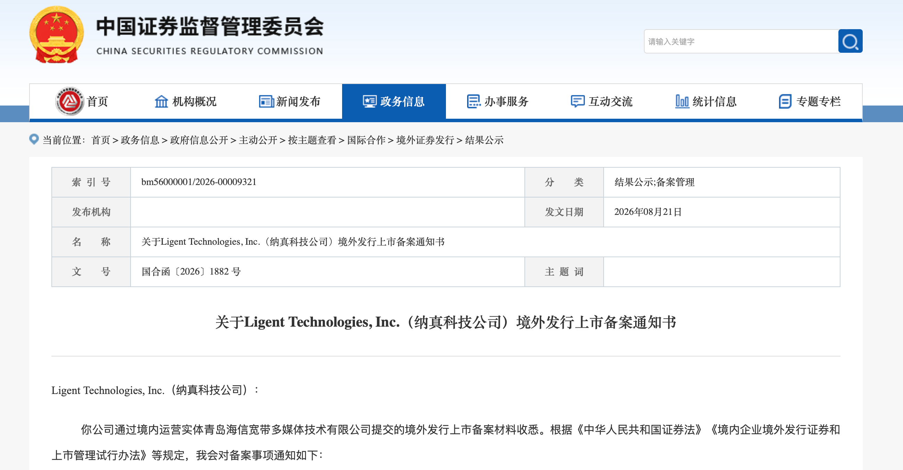
Task: Click the 分类 label cell
Action: click(564, 182)
